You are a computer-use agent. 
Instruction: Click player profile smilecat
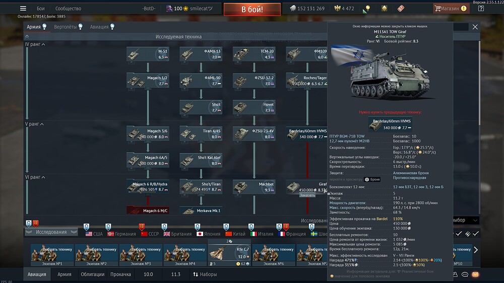(201, 9)
